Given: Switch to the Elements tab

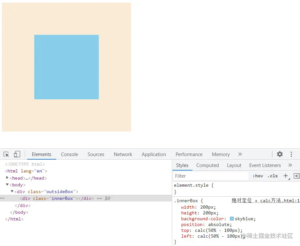Looking at the screenshot, I should click(42, 154).
